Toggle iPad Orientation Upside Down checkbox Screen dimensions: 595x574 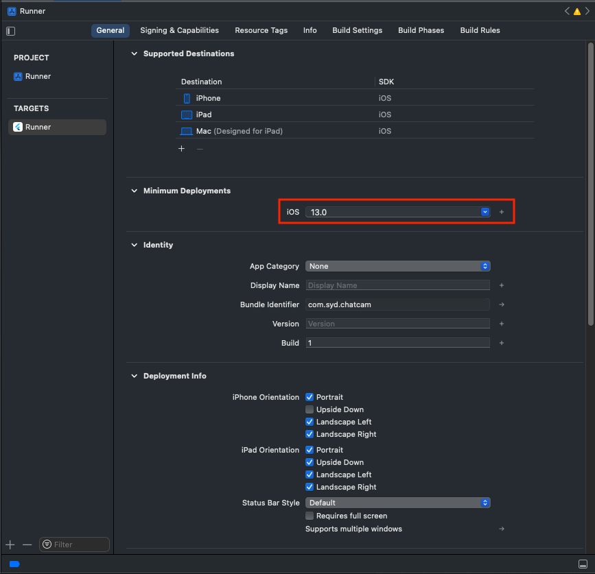(x=310, y=462)
